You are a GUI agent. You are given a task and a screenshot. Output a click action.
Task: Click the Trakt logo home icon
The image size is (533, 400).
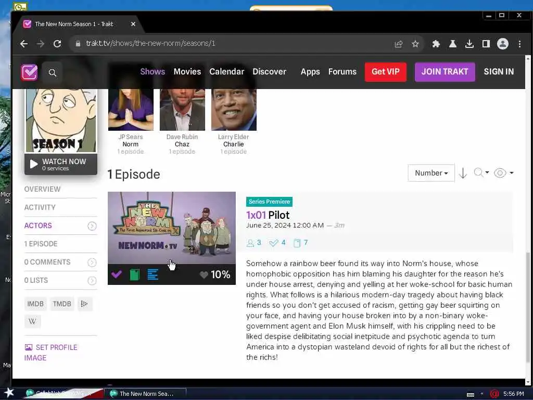[29, 72]
